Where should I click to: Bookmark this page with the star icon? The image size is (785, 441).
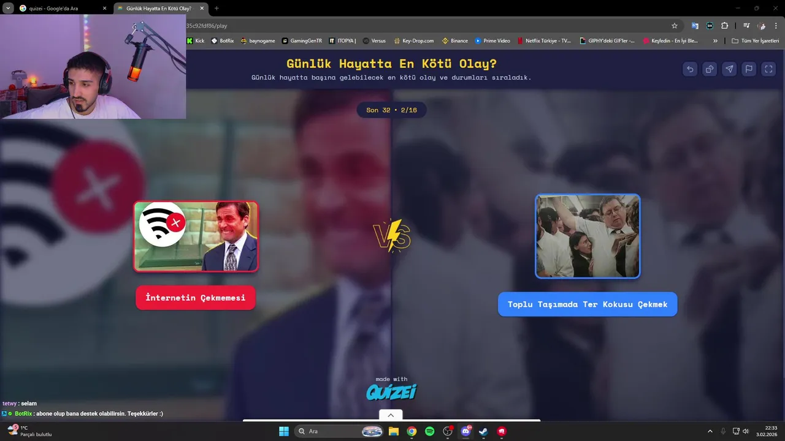point(675,26)
